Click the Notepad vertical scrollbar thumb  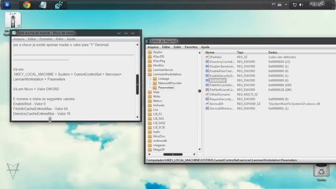coord(138,85)
